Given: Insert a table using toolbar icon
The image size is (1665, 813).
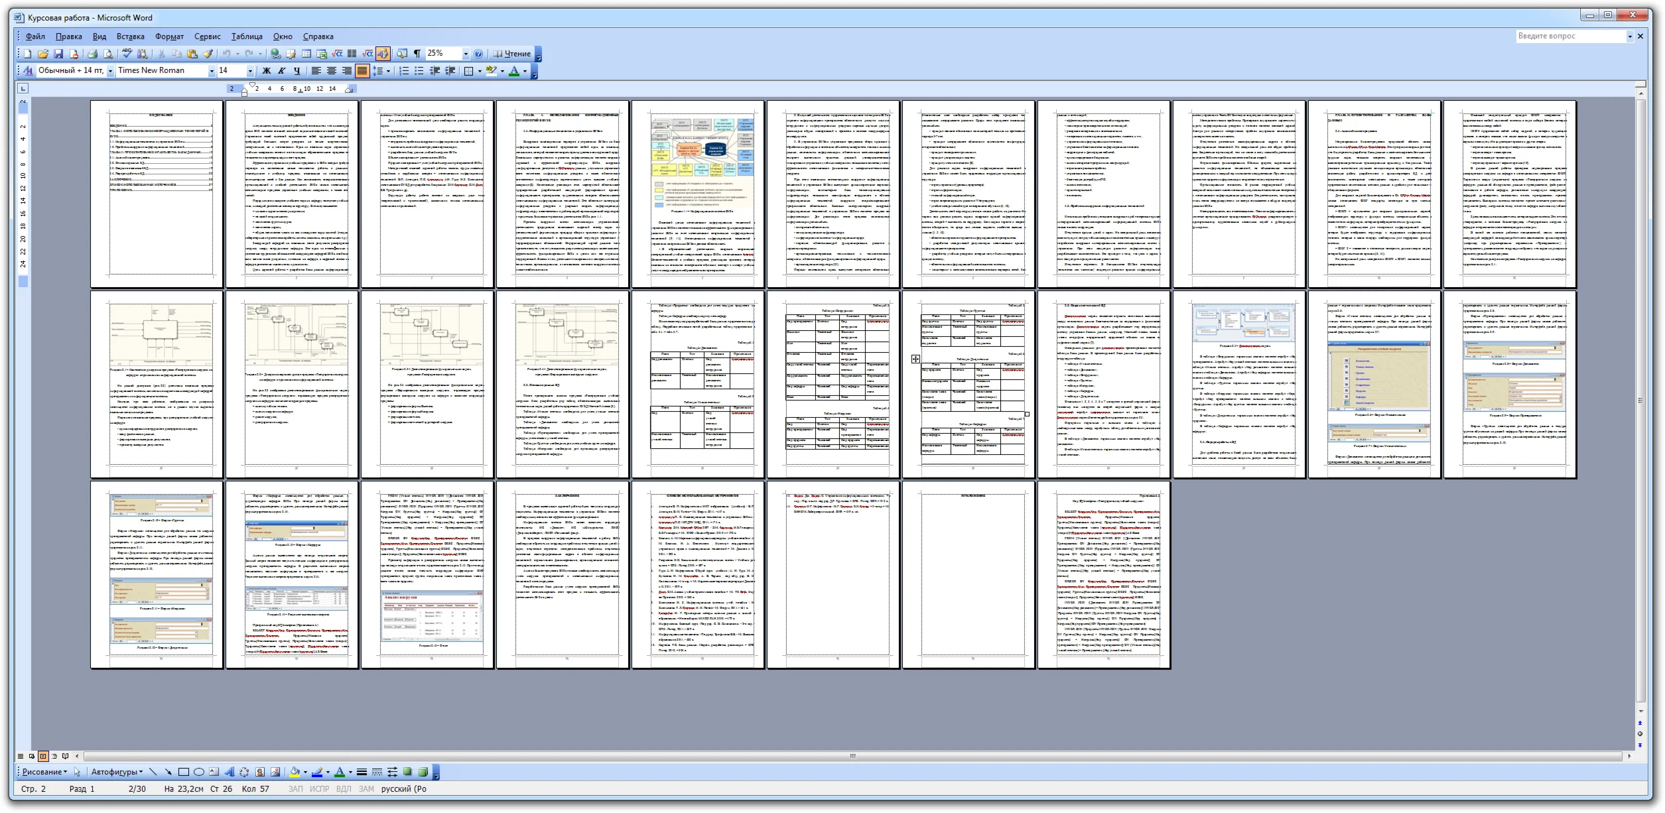Looking at the screenshot, I should click(306, 54).
